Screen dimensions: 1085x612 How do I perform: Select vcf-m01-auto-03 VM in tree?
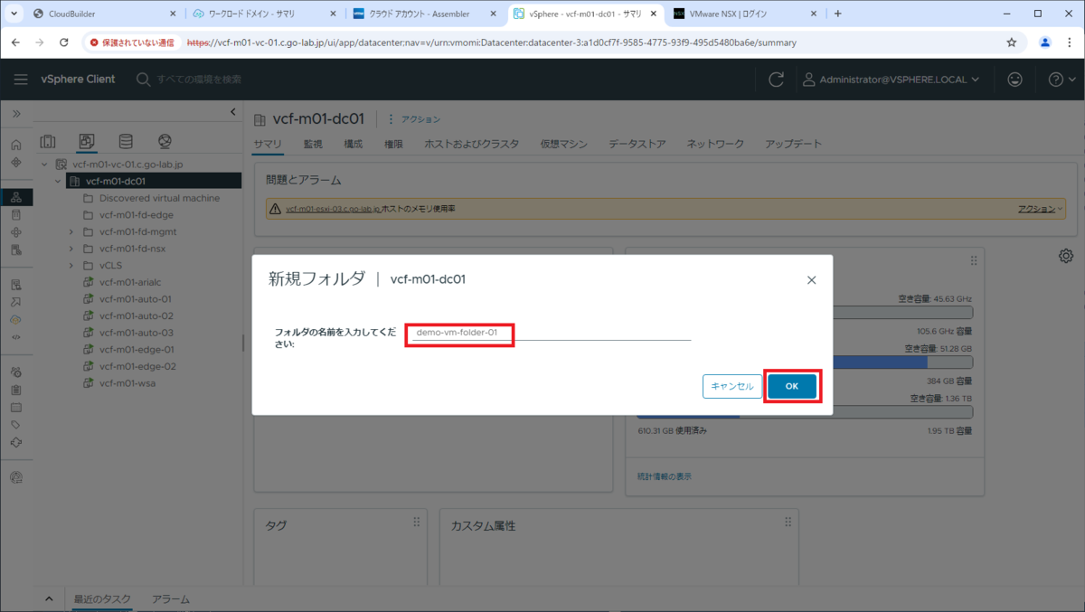point(136,333)
